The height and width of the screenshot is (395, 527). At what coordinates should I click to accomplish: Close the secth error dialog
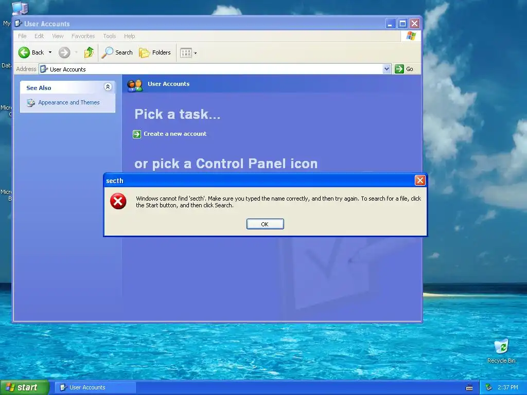coord(420,181)
